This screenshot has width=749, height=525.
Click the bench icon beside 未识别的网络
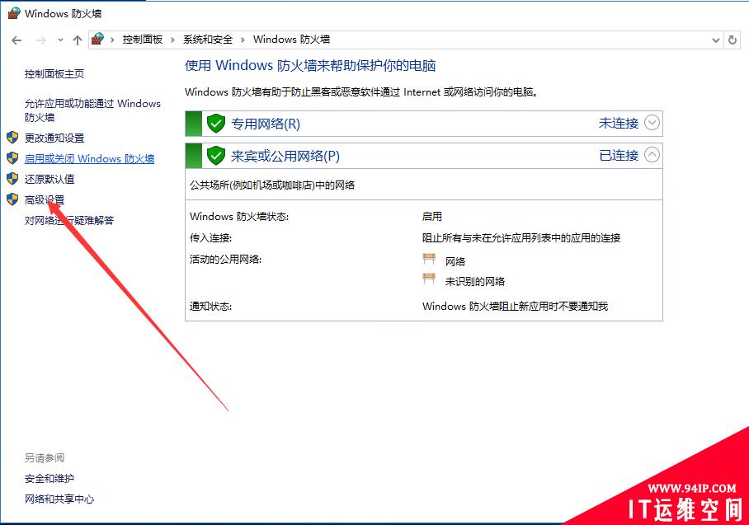coord(429,279)
